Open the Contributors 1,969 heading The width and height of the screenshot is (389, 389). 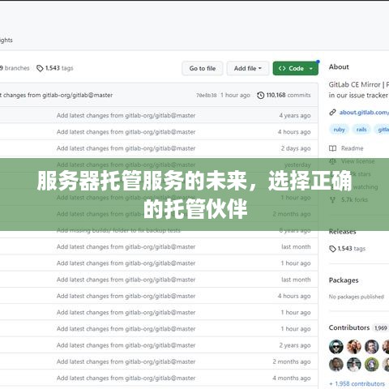[358, 327]
